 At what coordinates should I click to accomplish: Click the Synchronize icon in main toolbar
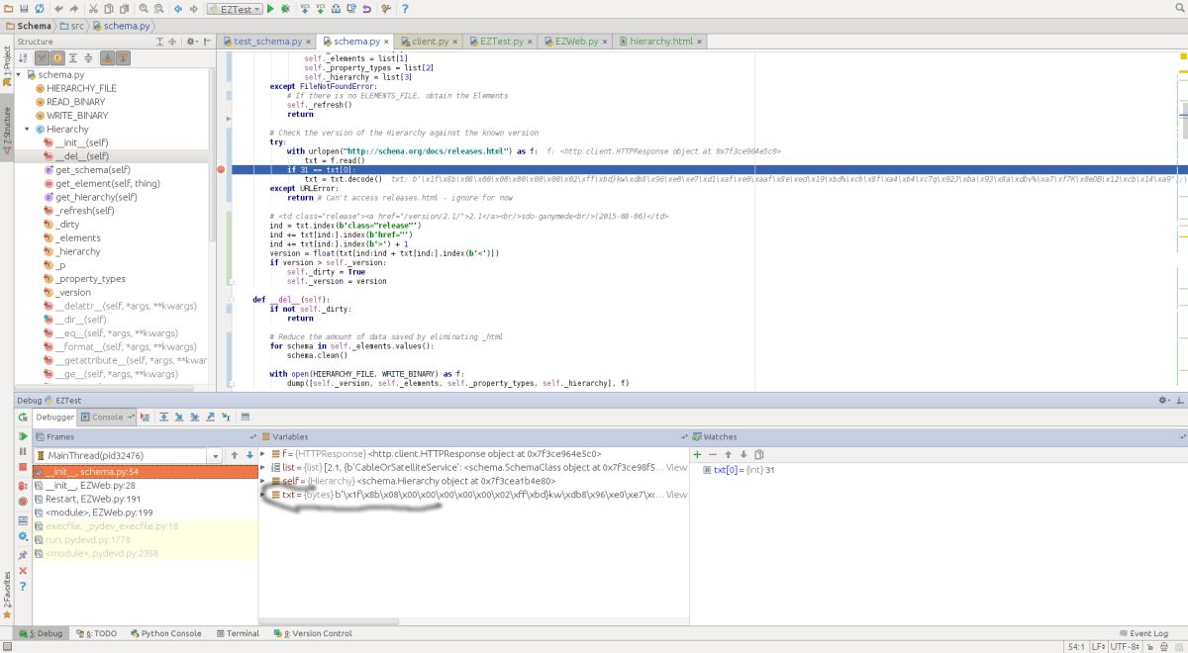point(40,8)
